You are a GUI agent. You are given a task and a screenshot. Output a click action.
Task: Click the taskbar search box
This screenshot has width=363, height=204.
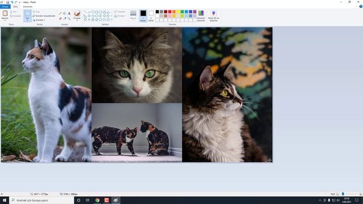[x=41, y=200]
